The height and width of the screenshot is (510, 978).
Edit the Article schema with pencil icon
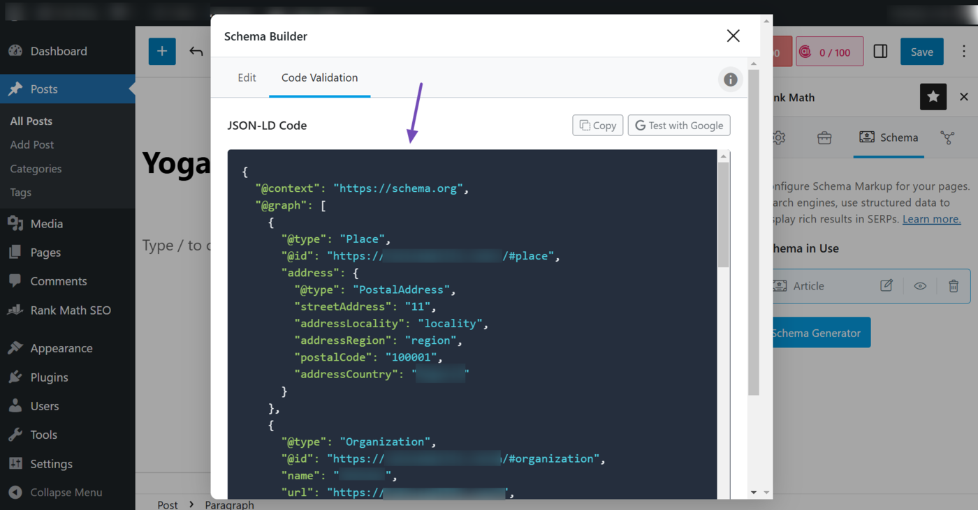886,286
